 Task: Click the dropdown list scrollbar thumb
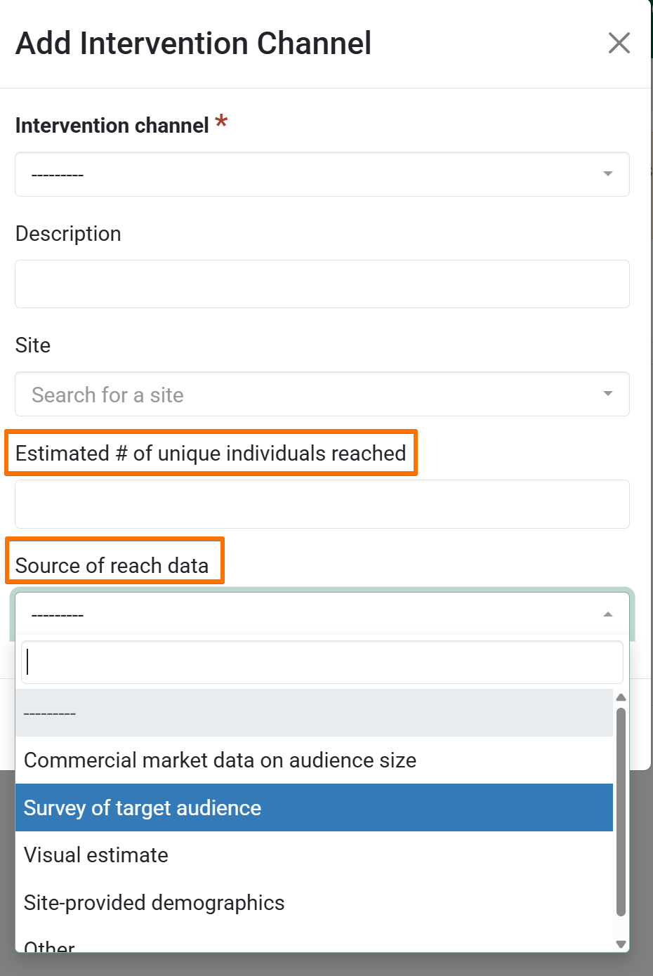click(621, 811)
